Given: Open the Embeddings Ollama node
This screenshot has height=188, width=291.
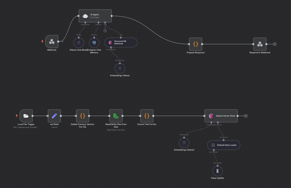Looking at the screenshot, I should click(x=120, y=69).
